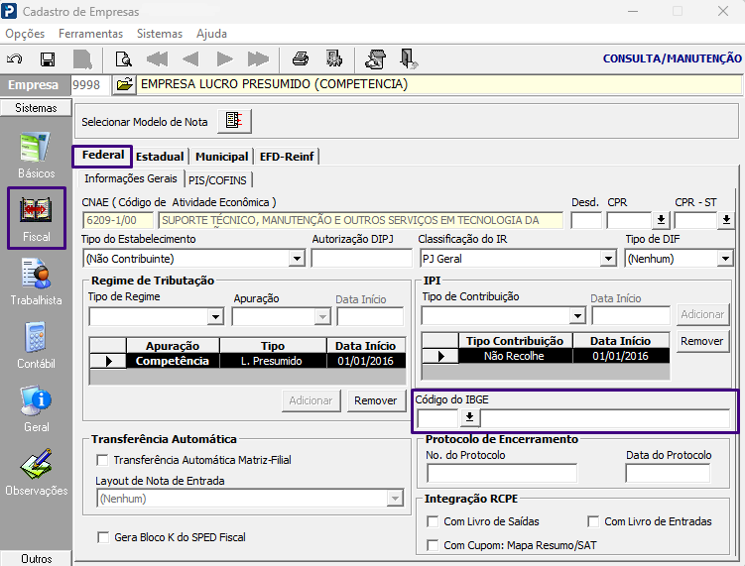Open the Básicos sidebar section
Image resolution: width=745 pixels, height=566 pixels.
point(36,156)
